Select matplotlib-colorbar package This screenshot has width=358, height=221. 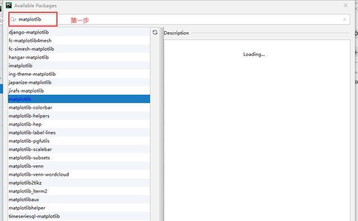pos(79,107)
